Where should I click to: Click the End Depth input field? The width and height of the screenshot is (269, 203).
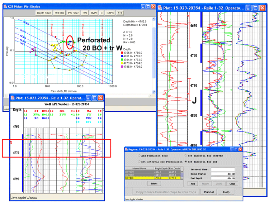click(x=223, y=178)
